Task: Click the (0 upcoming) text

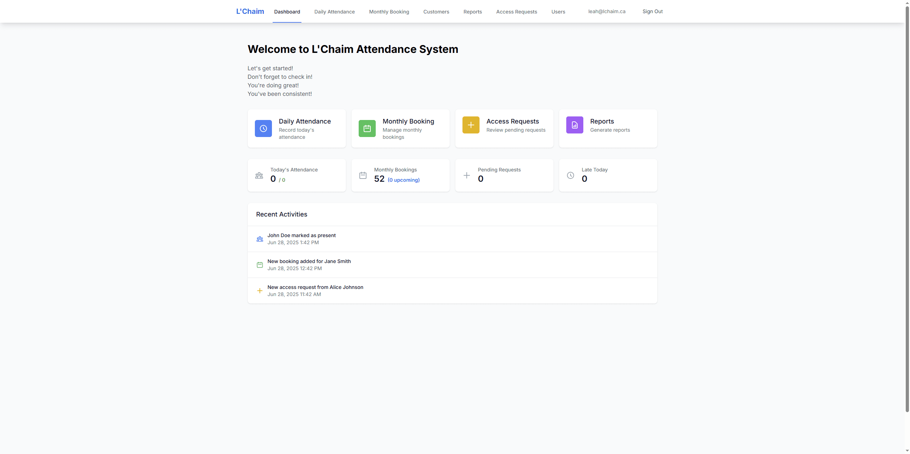Action: 403,180
